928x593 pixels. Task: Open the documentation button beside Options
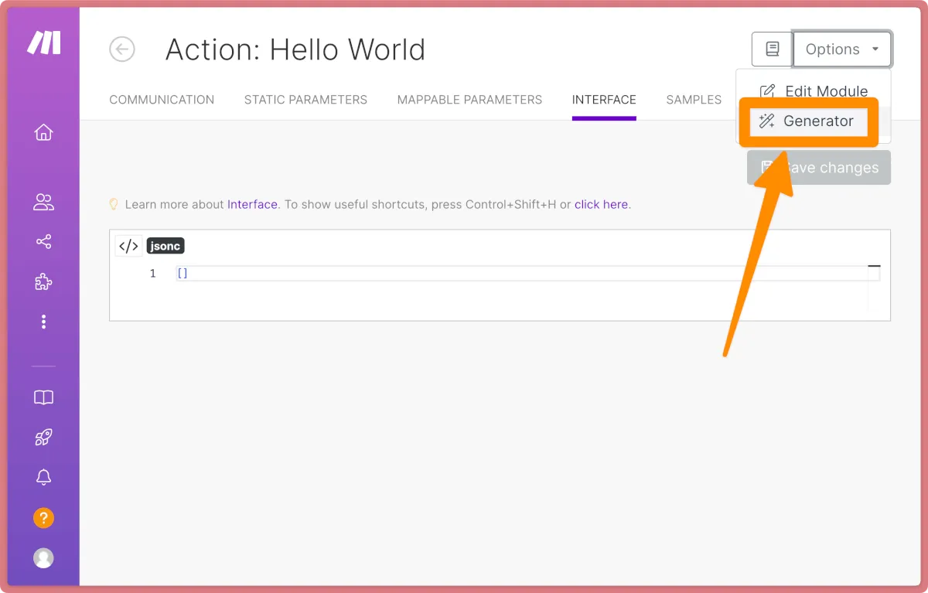click(x=772, y=49)
